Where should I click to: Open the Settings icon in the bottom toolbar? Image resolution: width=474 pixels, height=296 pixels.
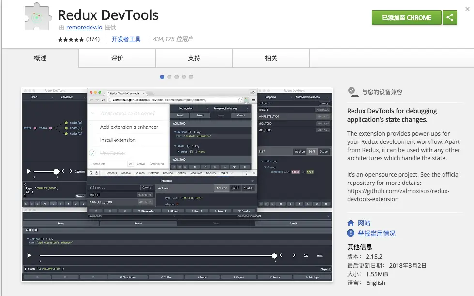point(313,277)
